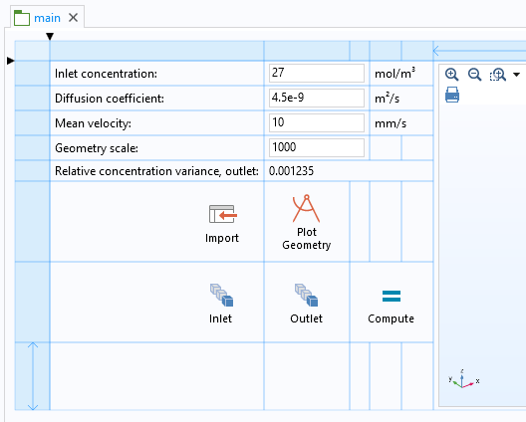
Task: Select the m²/s unit label
Action: point(387,98)
